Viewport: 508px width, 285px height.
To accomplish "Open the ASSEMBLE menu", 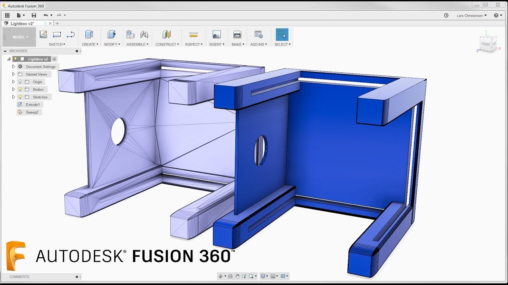I will pyautogui.click(x=138, y=44).
